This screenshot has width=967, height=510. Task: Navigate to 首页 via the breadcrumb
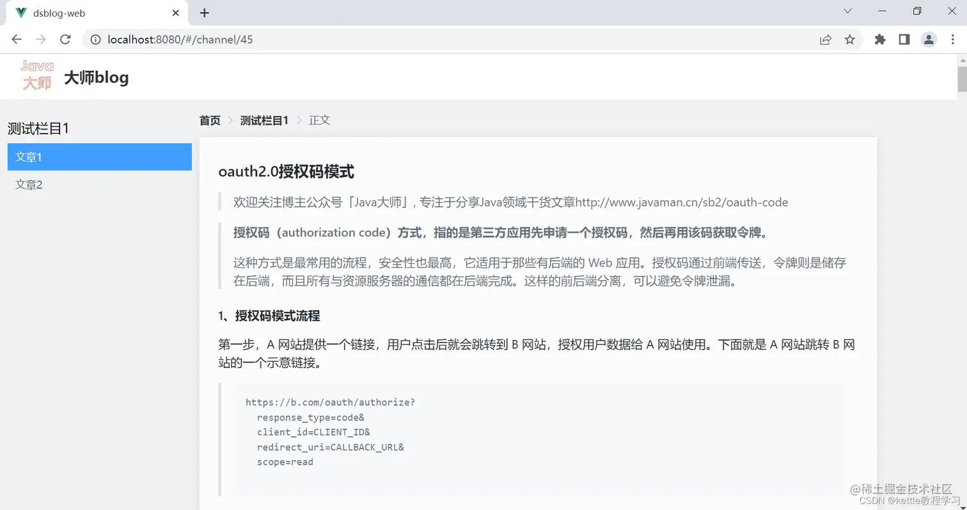click(x=208, y=120)
